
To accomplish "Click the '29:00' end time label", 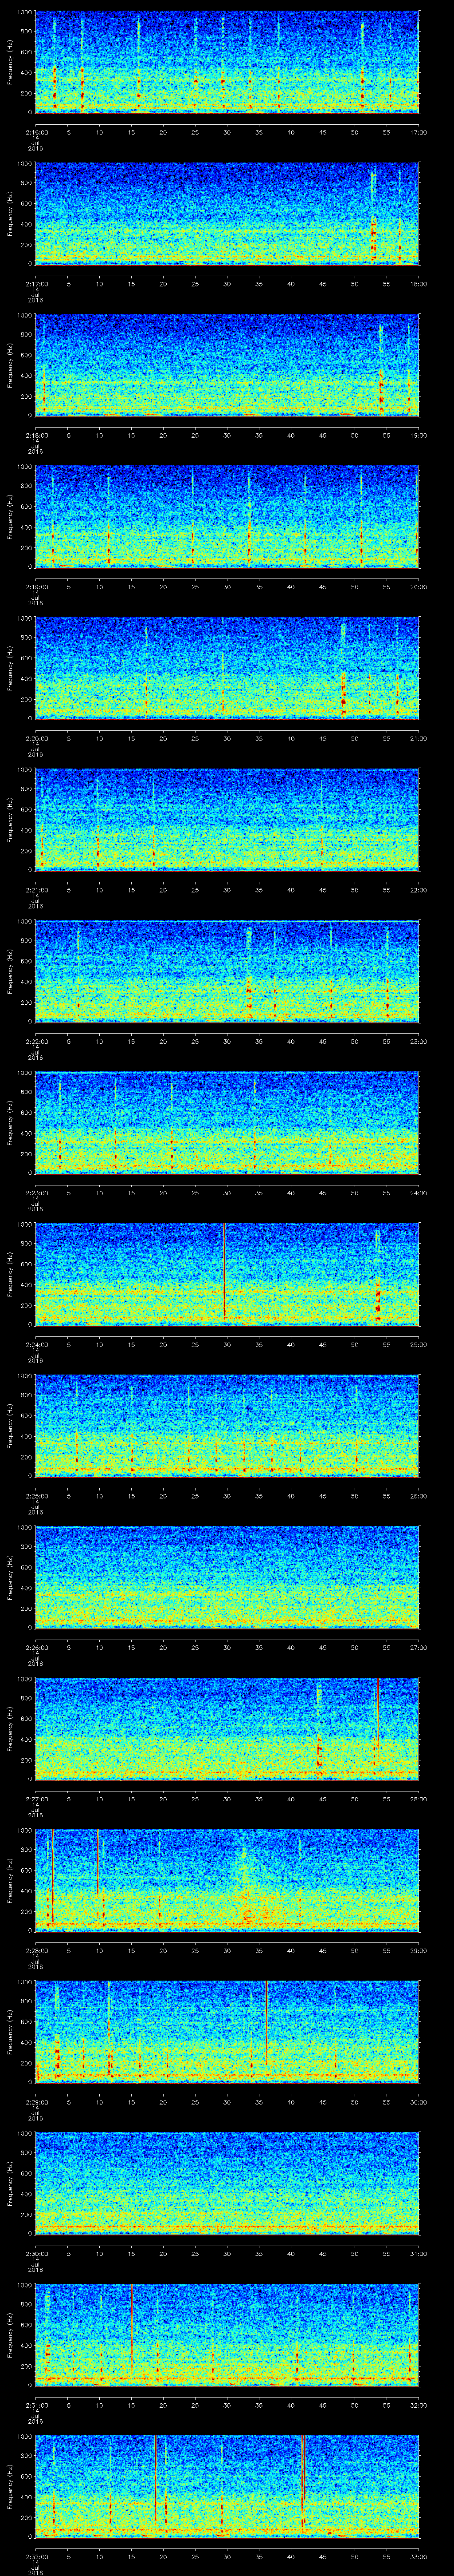I will click(418, 1950).
